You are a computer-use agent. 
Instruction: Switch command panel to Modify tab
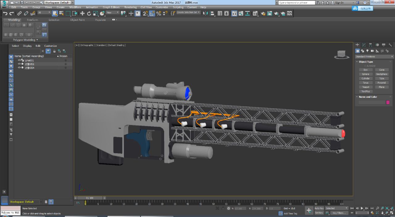(364, 45)
